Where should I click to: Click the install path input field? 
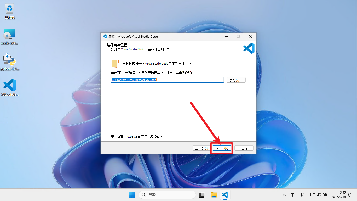coord(167,80)
